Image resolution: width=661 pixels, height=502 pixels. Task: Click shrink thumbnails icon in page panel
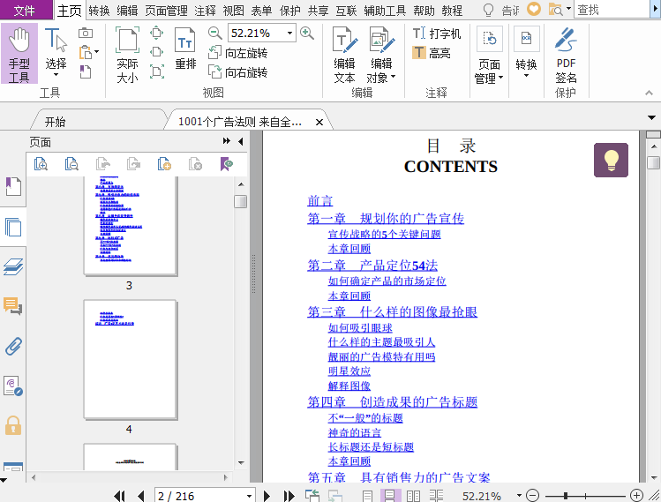(71, 164)
